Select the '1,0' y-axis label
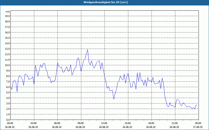 8,114
